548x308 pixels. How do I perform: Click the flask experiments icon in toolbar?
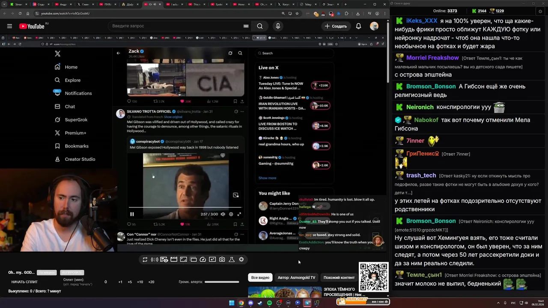point(232,260)
